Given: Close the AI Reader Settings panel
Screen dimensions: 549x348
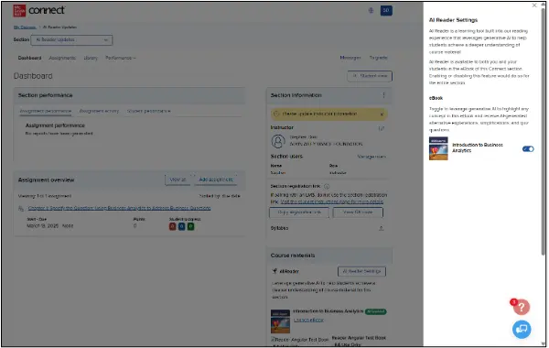Looking at the screenshot, I should pyautogui.click(x=534, y=5).
